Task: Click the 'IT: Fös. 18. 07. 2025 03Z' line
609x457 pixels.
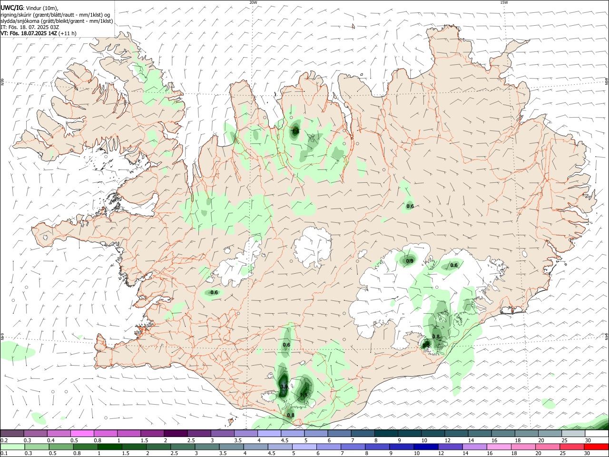Action: click(30, 27)
